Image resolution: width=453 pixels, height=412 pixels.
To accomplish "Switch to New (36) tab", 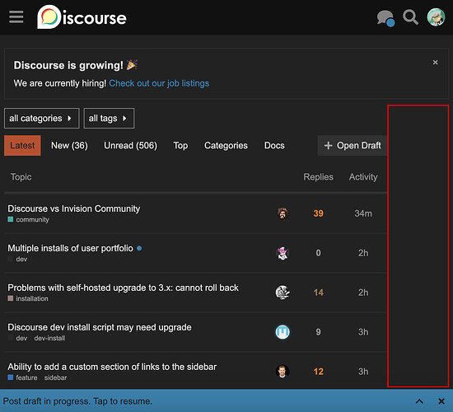I will [x=69, y=145].
